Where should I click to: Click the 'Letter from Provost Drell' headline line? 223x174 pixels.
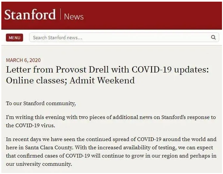tap(107, 70)
